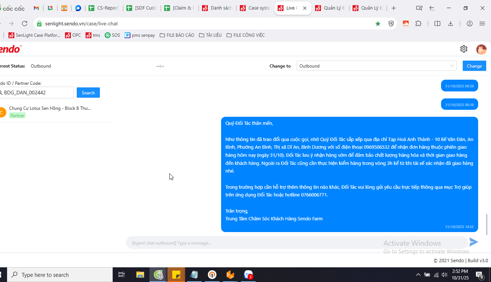491x282 pixels.
Task: Open the FILE CÔNG VIỆC bookmark folder
Action: pos(246,35)
